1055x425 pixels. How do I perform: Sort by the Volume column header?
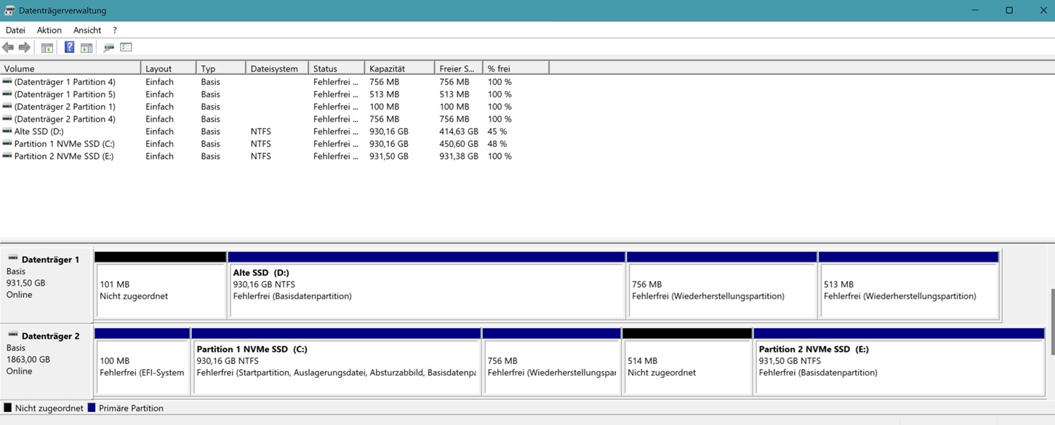[x=71, y=68]
